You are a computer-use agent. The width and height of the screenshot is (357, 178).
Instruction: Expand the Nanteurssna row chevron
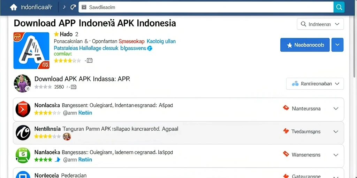[x=336, y=108]
